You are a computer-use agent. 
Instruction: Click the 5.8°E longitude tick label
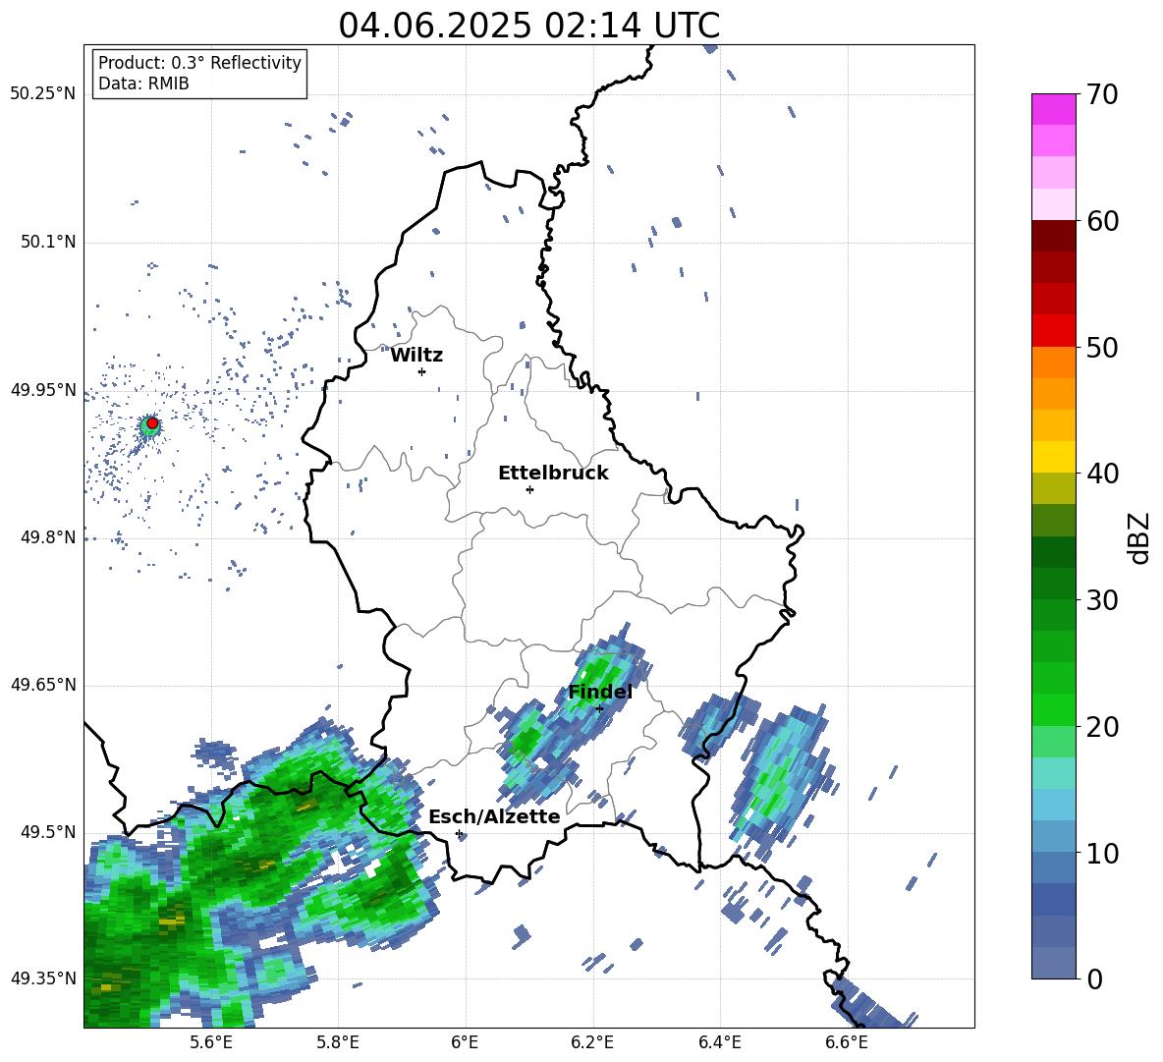point(338,1042)
